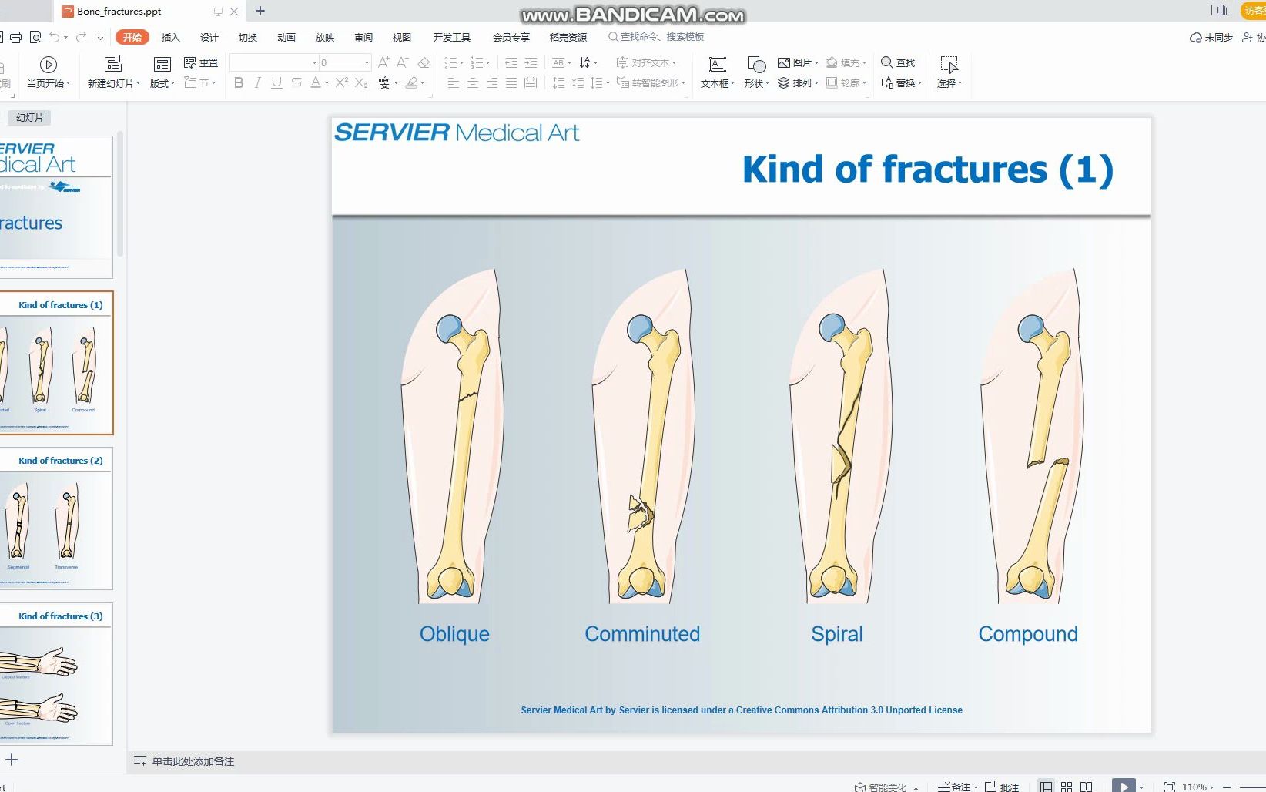Play slideshow from the status bar button
1266x792 pixels.
(x=1124, y=786)
